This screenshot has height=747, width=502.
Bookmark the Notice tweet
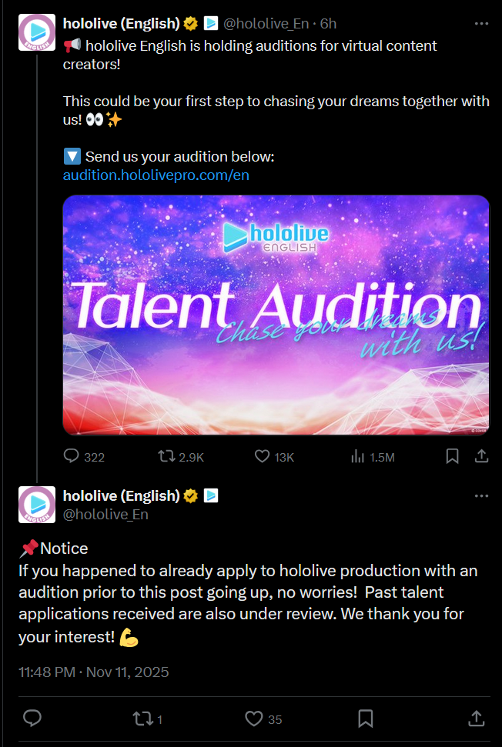366,719
